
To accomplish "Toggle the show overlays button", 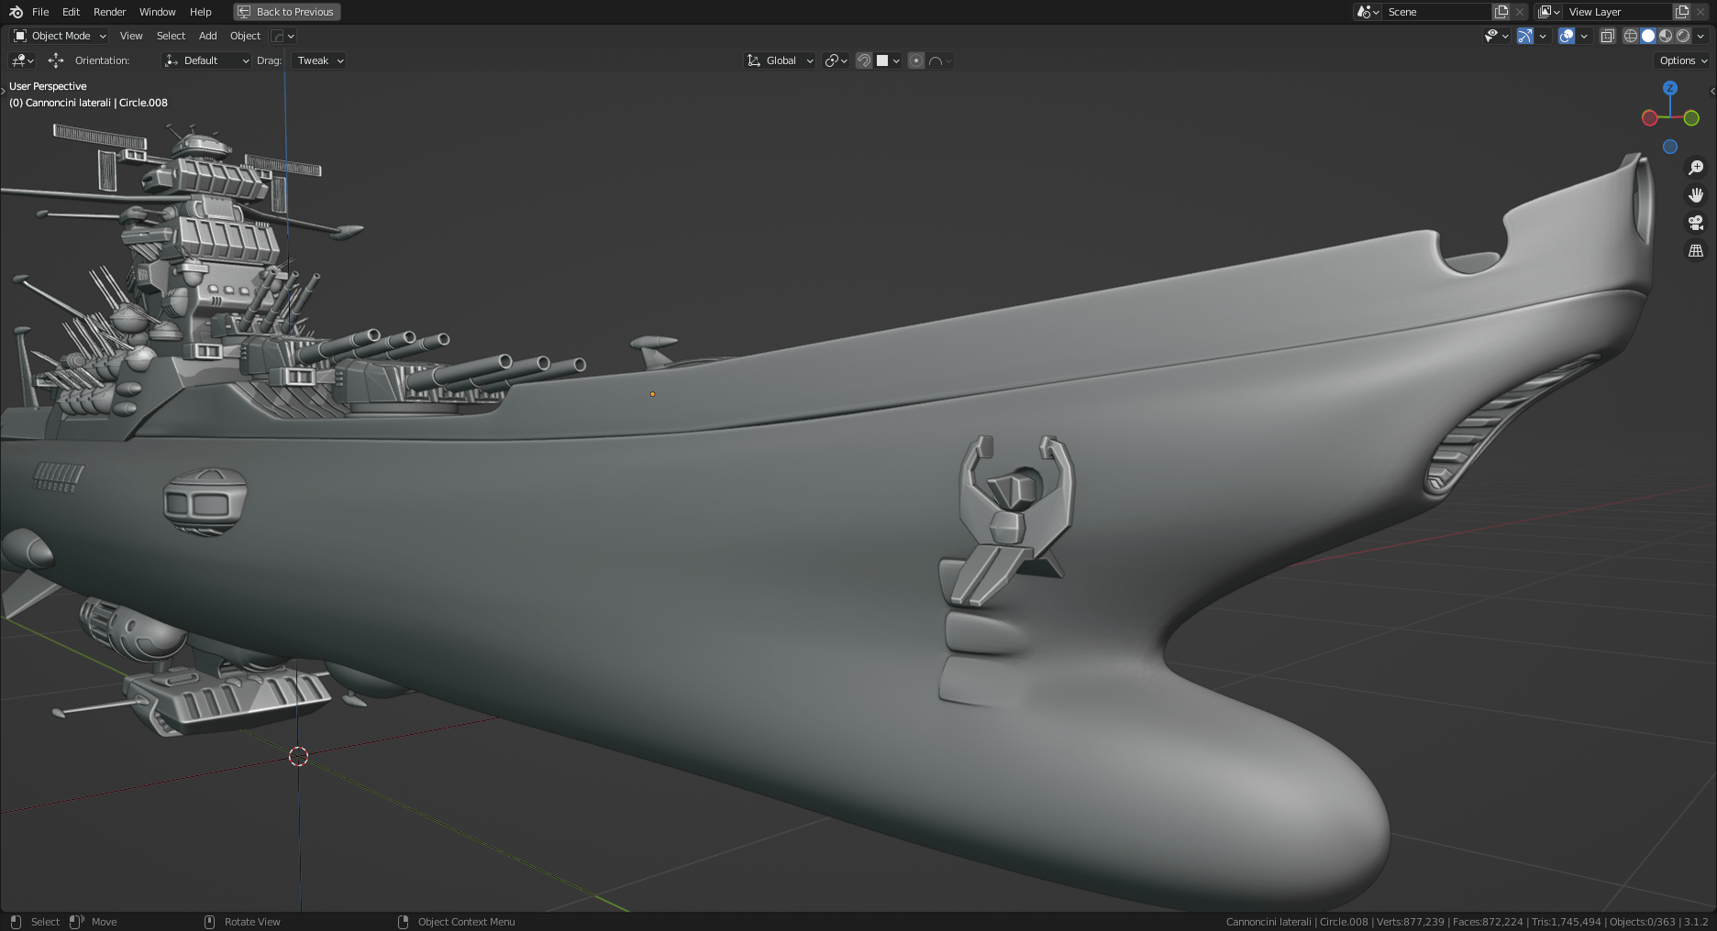I will [x=1567, y=36].
